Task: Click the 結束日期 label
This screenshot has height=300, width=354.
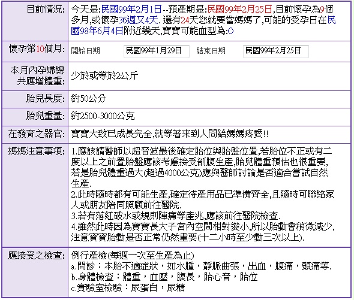Action: (211, 51)
